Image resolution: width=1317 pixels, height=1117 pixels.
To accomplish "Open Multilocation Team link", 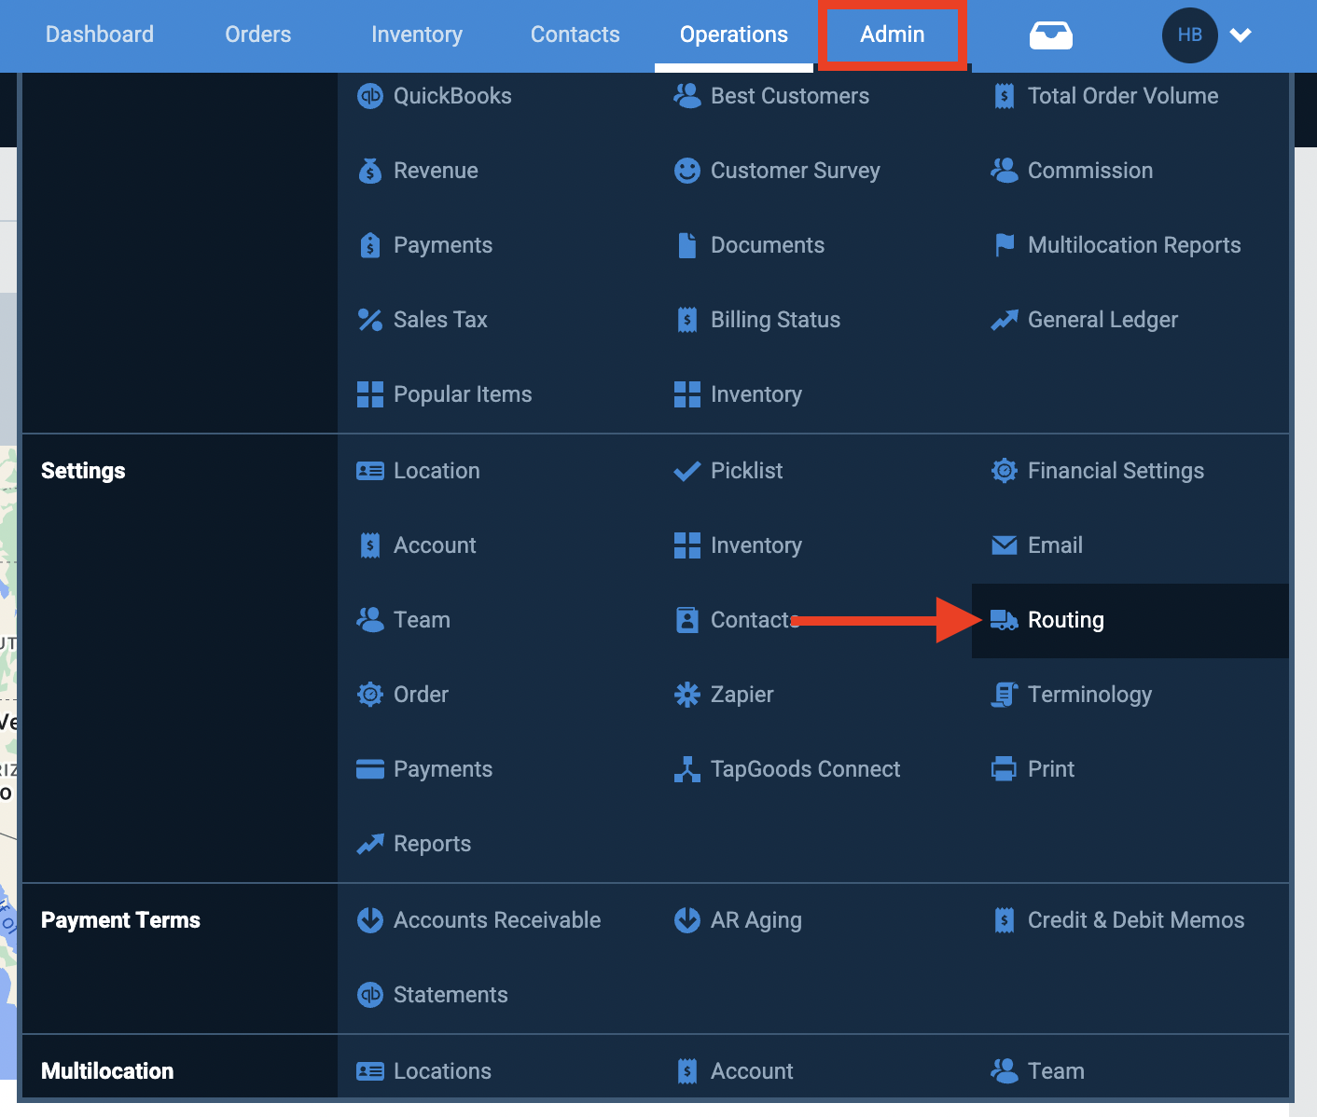I will [1056, 1071].
